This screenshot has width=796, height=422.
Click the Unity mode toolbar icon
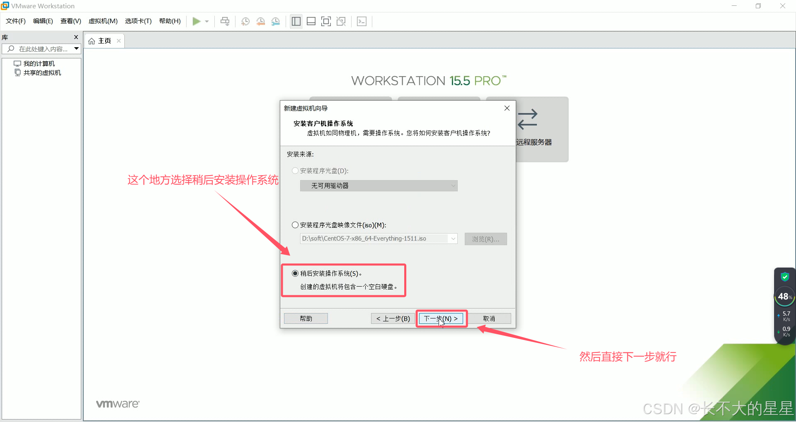point(341,22)
